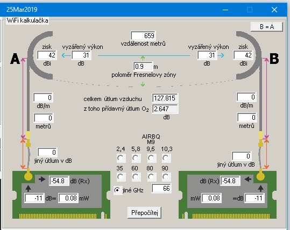The width and height of the screenshot is (290, 230).
Task: Click side A mW power field
Action: pyautogui.click(x=68, y=198)
